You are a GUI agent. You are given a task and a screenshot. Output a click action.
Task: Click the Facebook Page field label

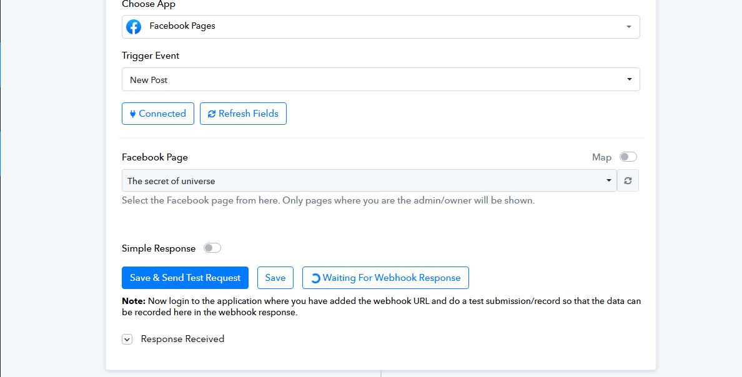tap(155, 157)
